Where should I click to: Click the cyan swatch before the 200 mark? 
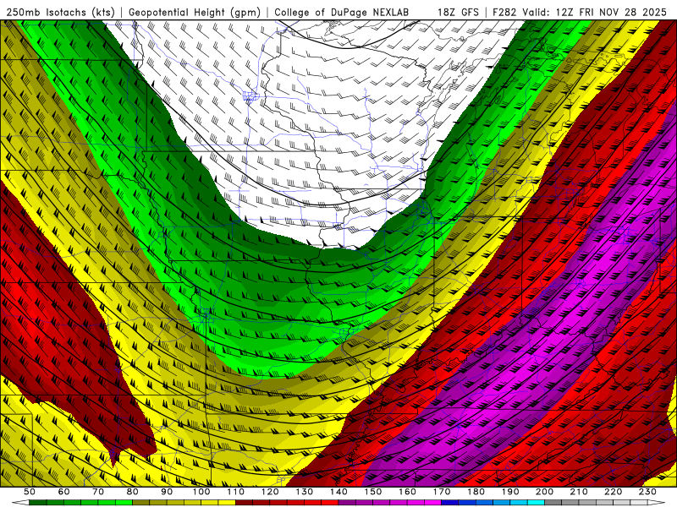(536, 503)
